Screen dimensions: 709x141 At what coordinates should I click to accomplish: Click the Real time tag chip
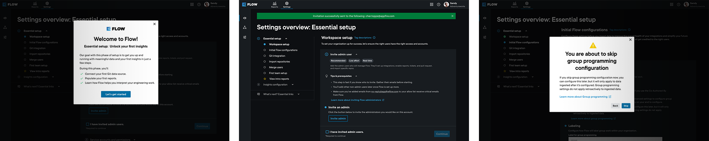(x=368, y=61)
